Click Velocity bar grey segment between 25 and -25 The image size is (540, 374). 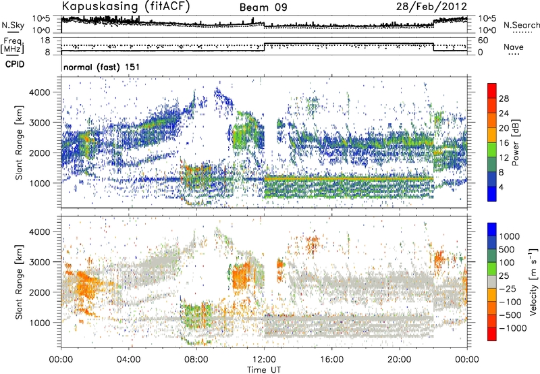tap(492, 282)
